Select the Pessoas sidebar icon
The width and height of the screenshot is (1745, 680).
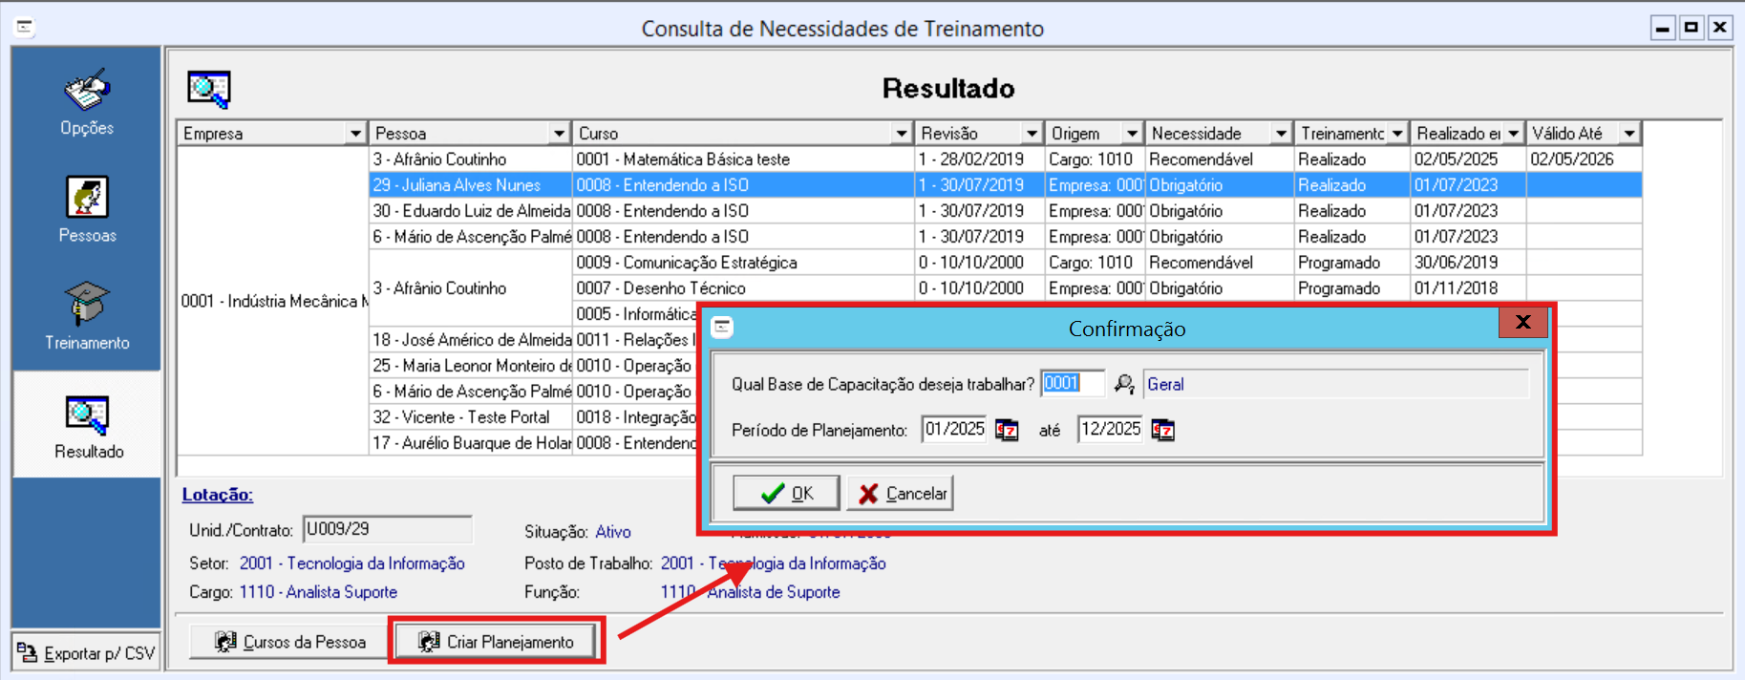coord(87,209)
